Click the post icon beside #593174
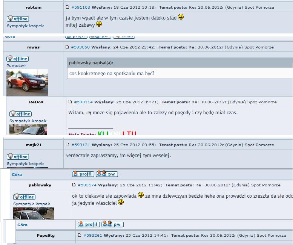The width and height of the screenshot is (293, 245). (x=74, y=185)
